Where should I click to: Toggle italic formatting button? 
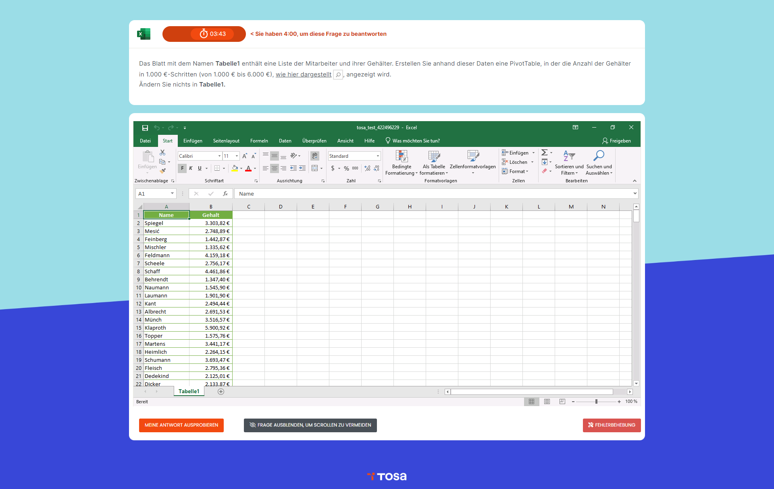pyautogui.click(x=191, y=168)
